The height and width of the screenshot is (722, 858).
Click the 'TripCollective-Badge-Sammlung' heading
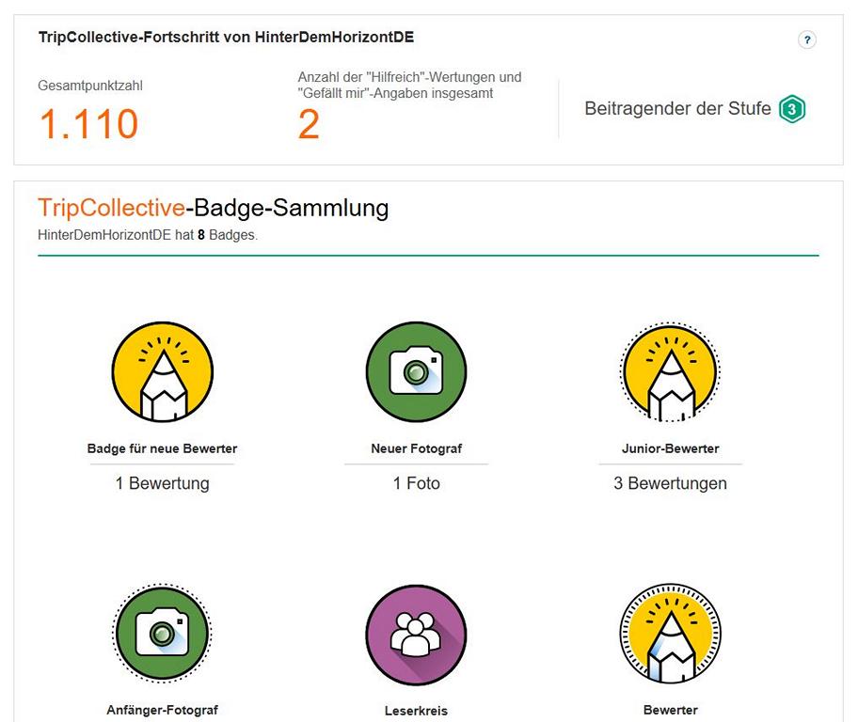pyautogui.click(x=214, y=208)
